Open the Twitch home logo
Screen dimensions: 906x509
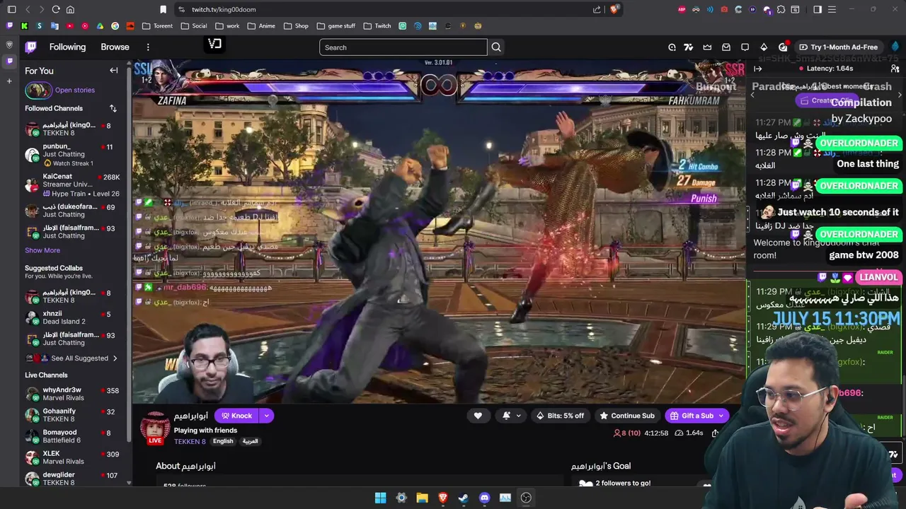pos(30,47)
